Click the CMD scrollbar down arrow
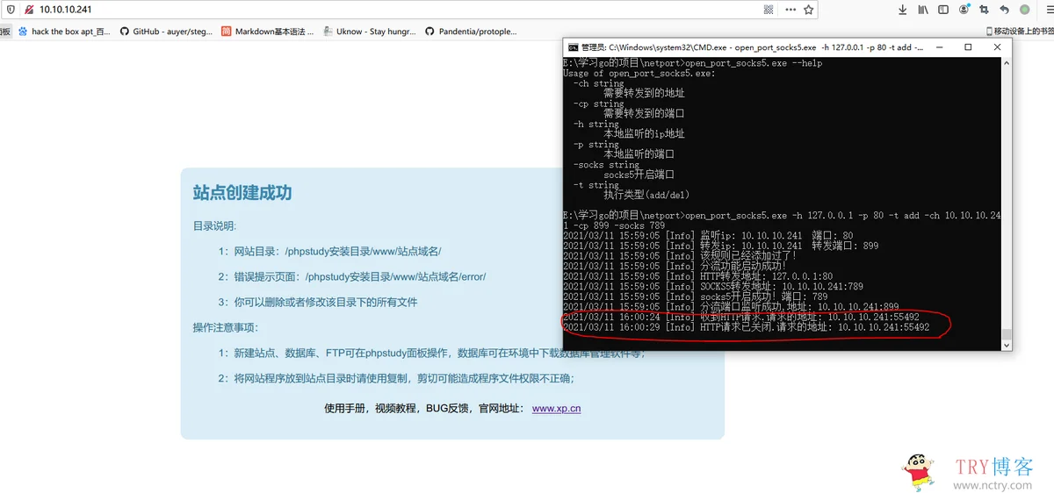The width and height of the screenshot is (1054, 493). [x=1007, y=345]
